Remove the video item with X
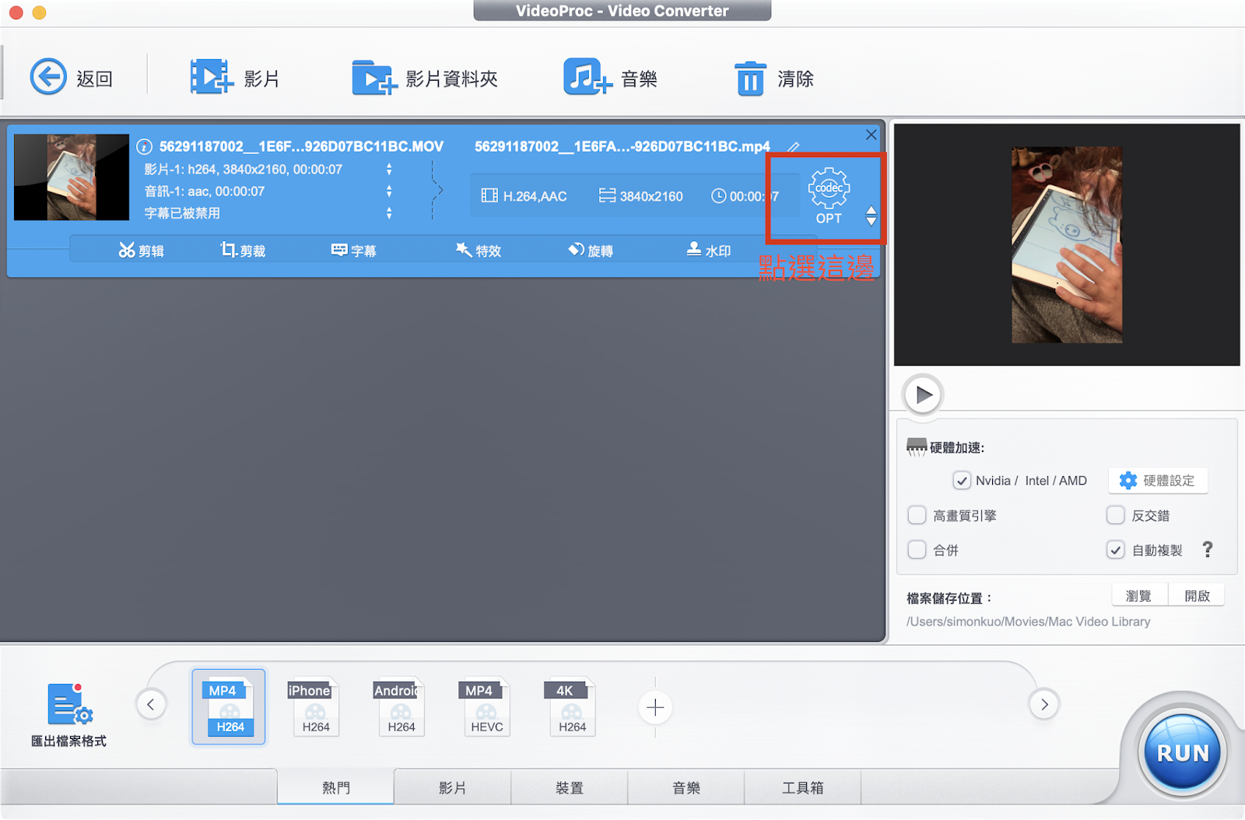1245x820 pixels. click(x=871, y=135)
